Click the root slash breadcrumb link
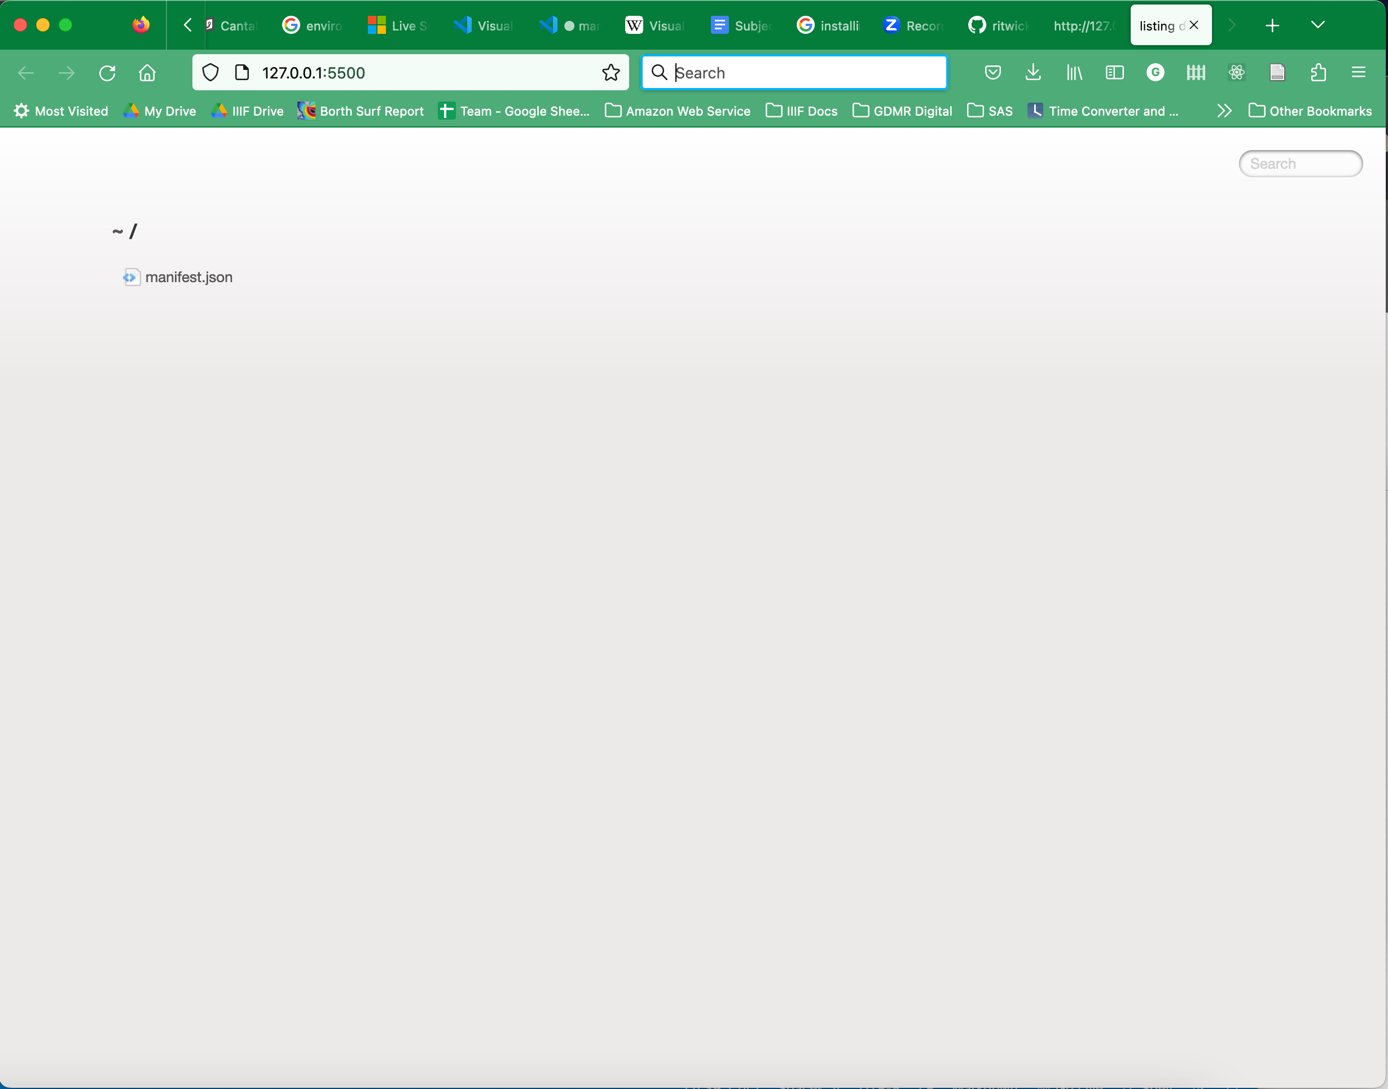1388x1089 pixels. click(133, 231)
